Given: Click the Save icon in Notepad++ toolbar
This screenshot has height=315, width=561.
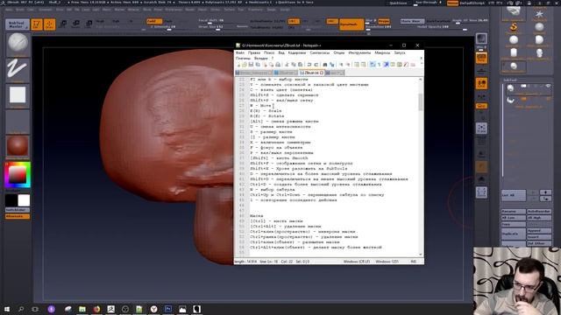Looking at the screenshot, I should pyautogui.click(x=251, y=65).
